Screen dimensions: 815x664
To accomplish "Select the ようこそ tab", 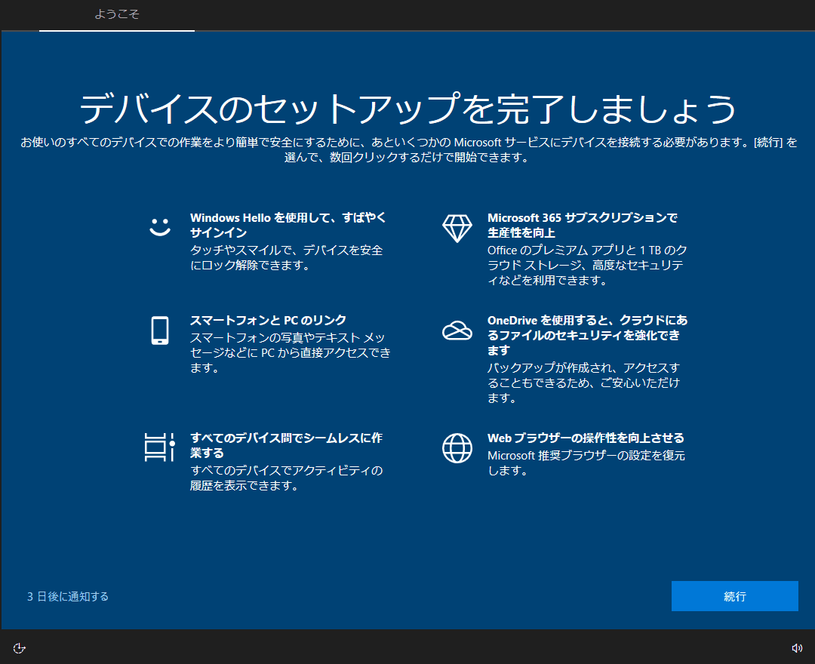I will (x=117, y=14).
